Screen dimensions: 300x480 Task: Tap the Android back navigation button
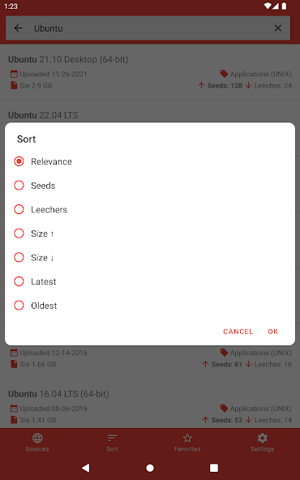coord(86,468)
